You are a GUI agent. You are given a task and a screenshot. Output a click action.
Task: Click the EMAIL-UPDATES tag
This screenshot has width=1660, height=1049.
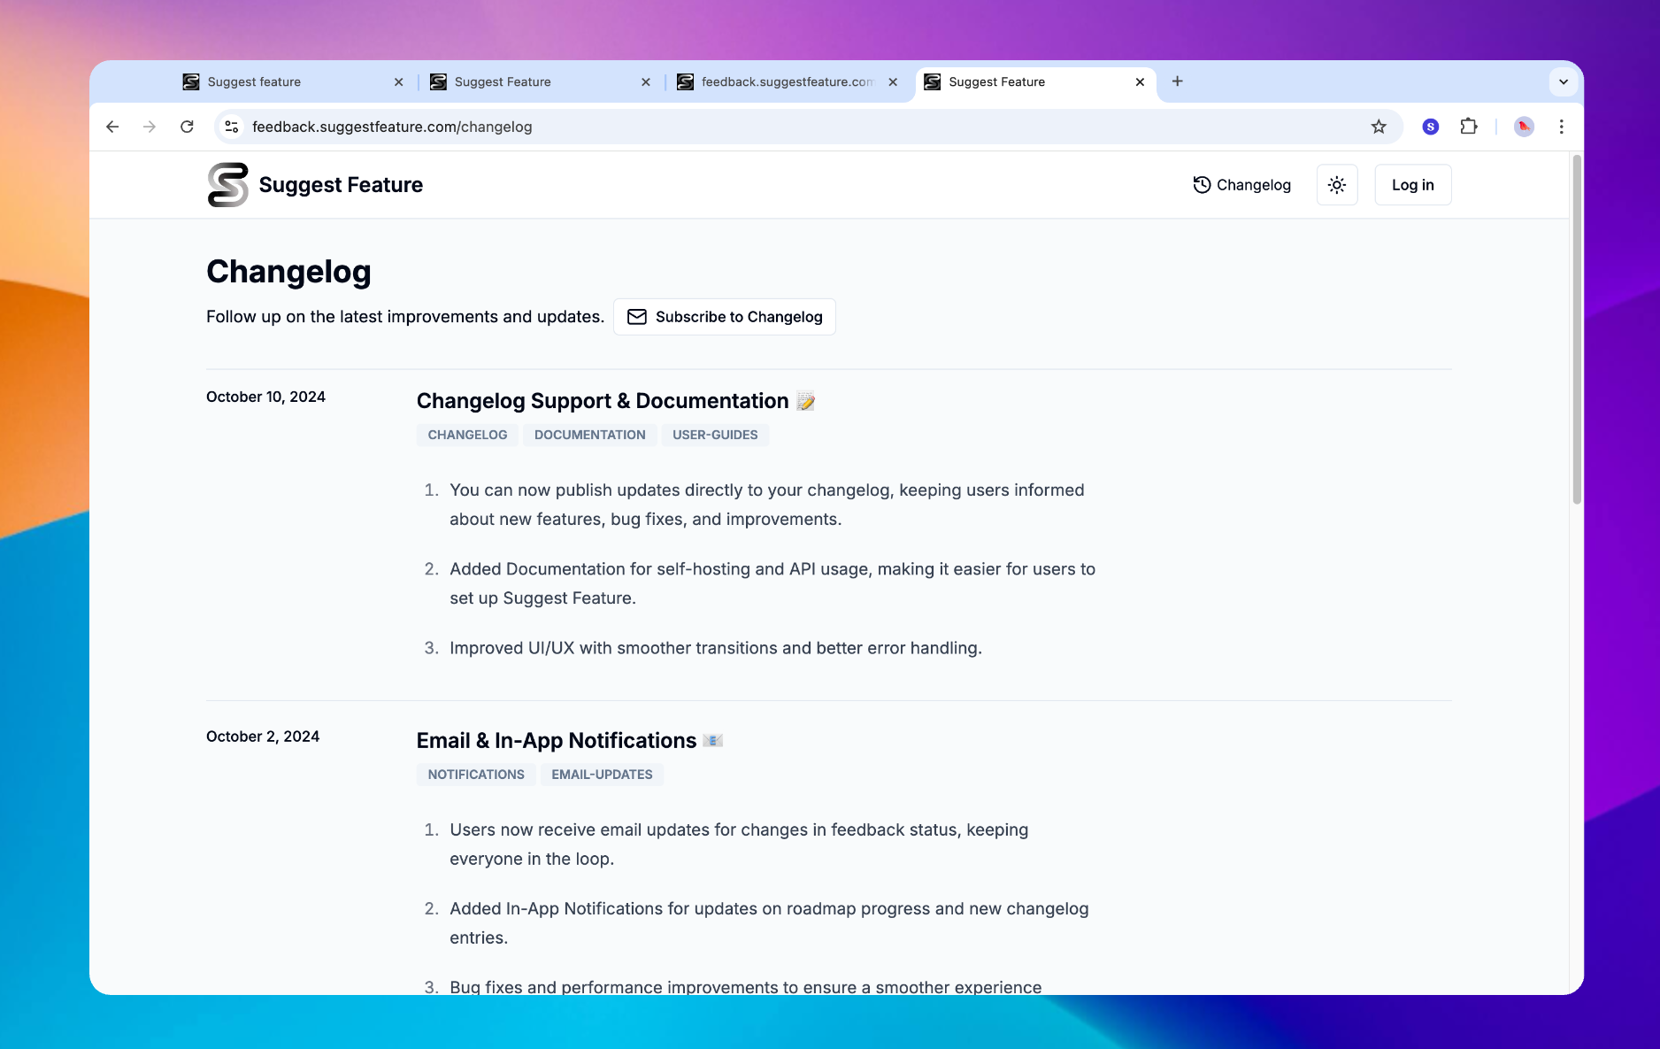click(x=602, y=775)
